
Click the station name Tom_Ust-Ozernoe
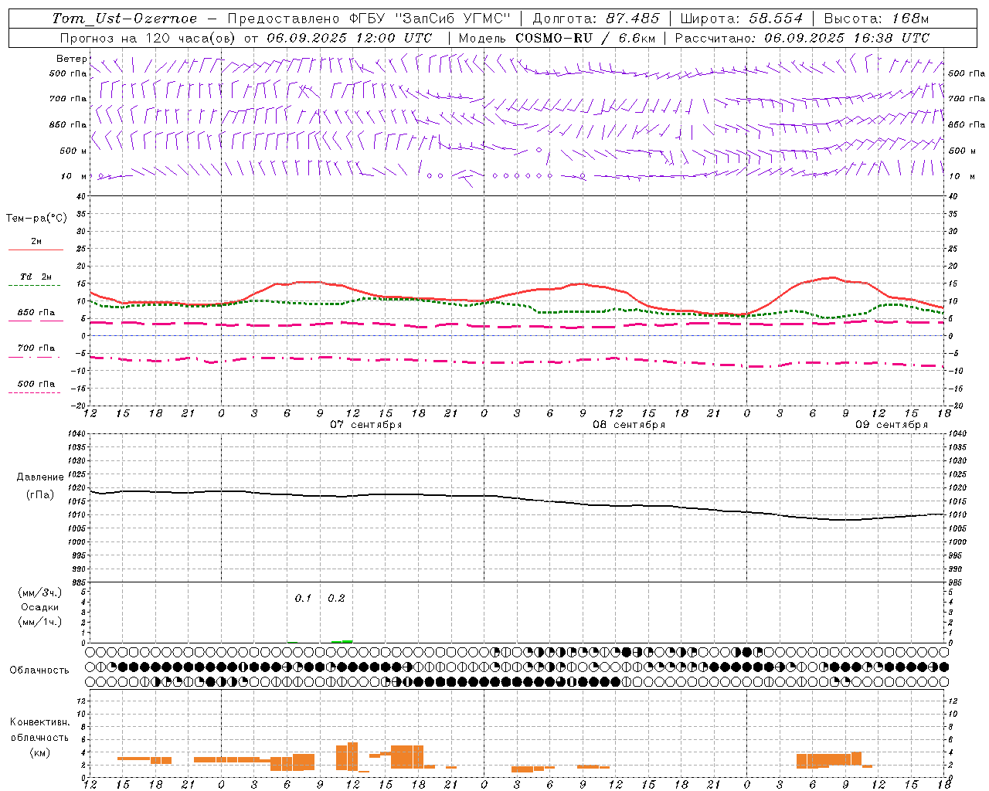(x=125, y=19)
